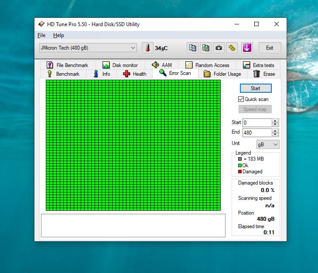Click the thermometer temperature icon
318x273 pixels.
[147, 48]
